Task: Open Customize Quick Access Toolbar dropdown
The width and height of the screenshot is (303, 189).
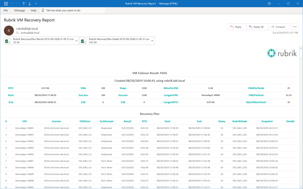Action: click(36, 3)
